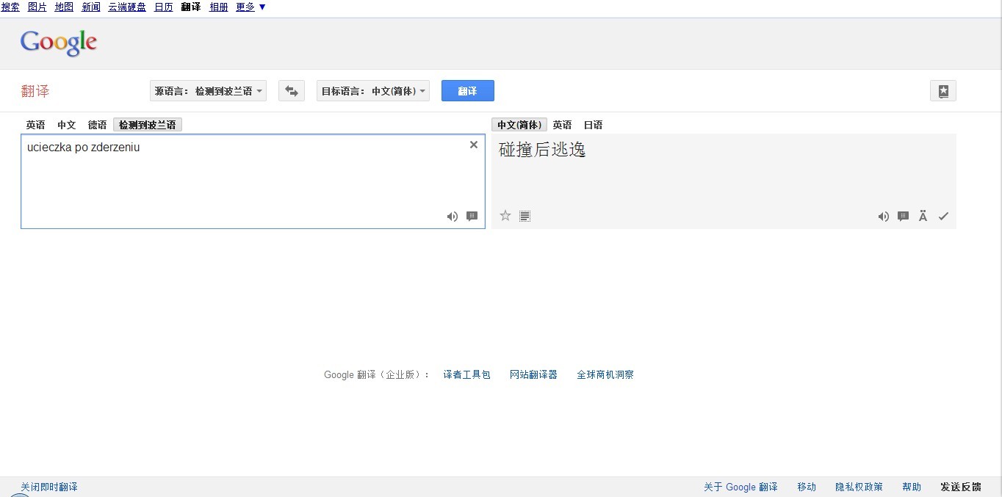Open 日历 in top navigation
The height and width of the screenshot is (497, 1002).
click(164, 7)
